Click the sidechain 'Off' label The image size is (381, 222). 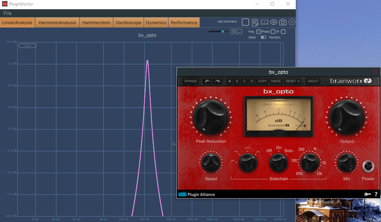(269, 151)
